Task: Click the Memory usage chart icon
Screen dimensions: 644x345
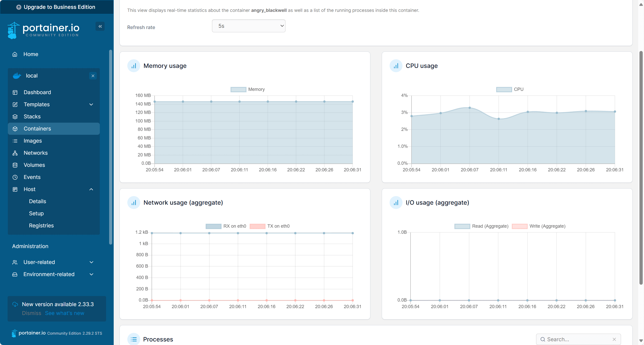Action: [x=134, y=66]
